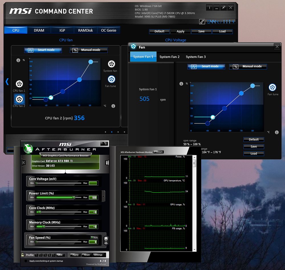Click Afterburner Reset button
This screenshot has height=270, width=285.
coord(87,255)
